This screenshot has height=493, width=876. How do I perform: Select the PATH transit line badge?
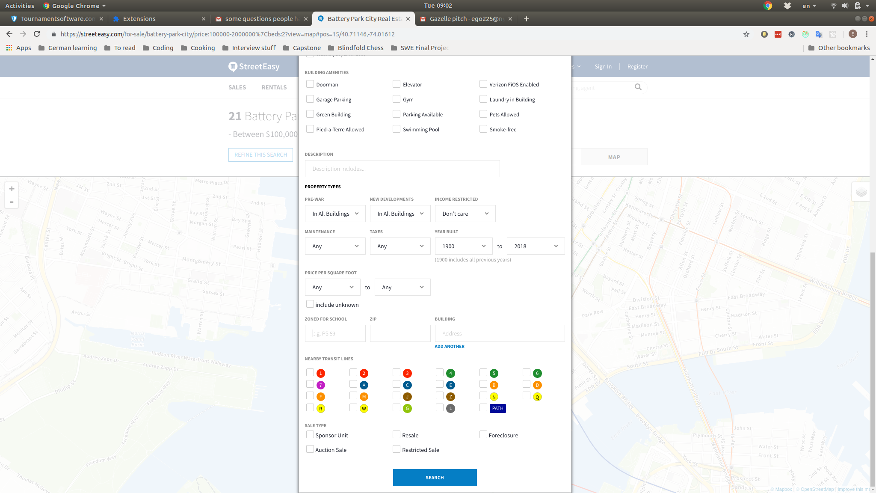pyautogui.click(x=497, y=408)
